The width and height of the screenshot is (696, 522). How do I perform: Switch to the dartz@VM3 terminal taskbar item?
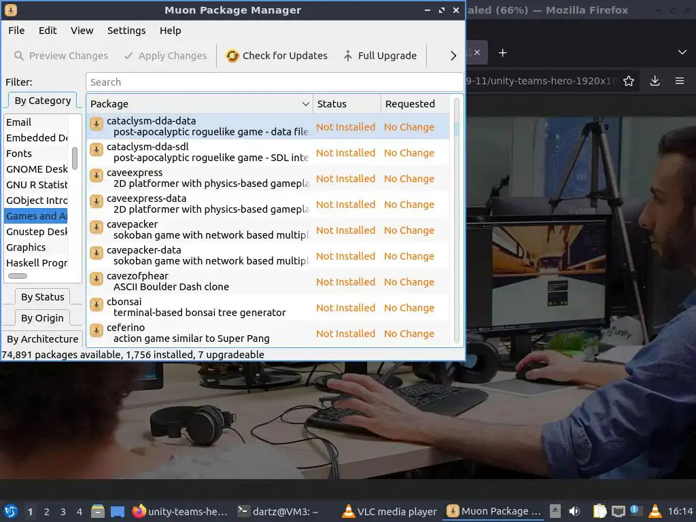click(x=277, y=511)
